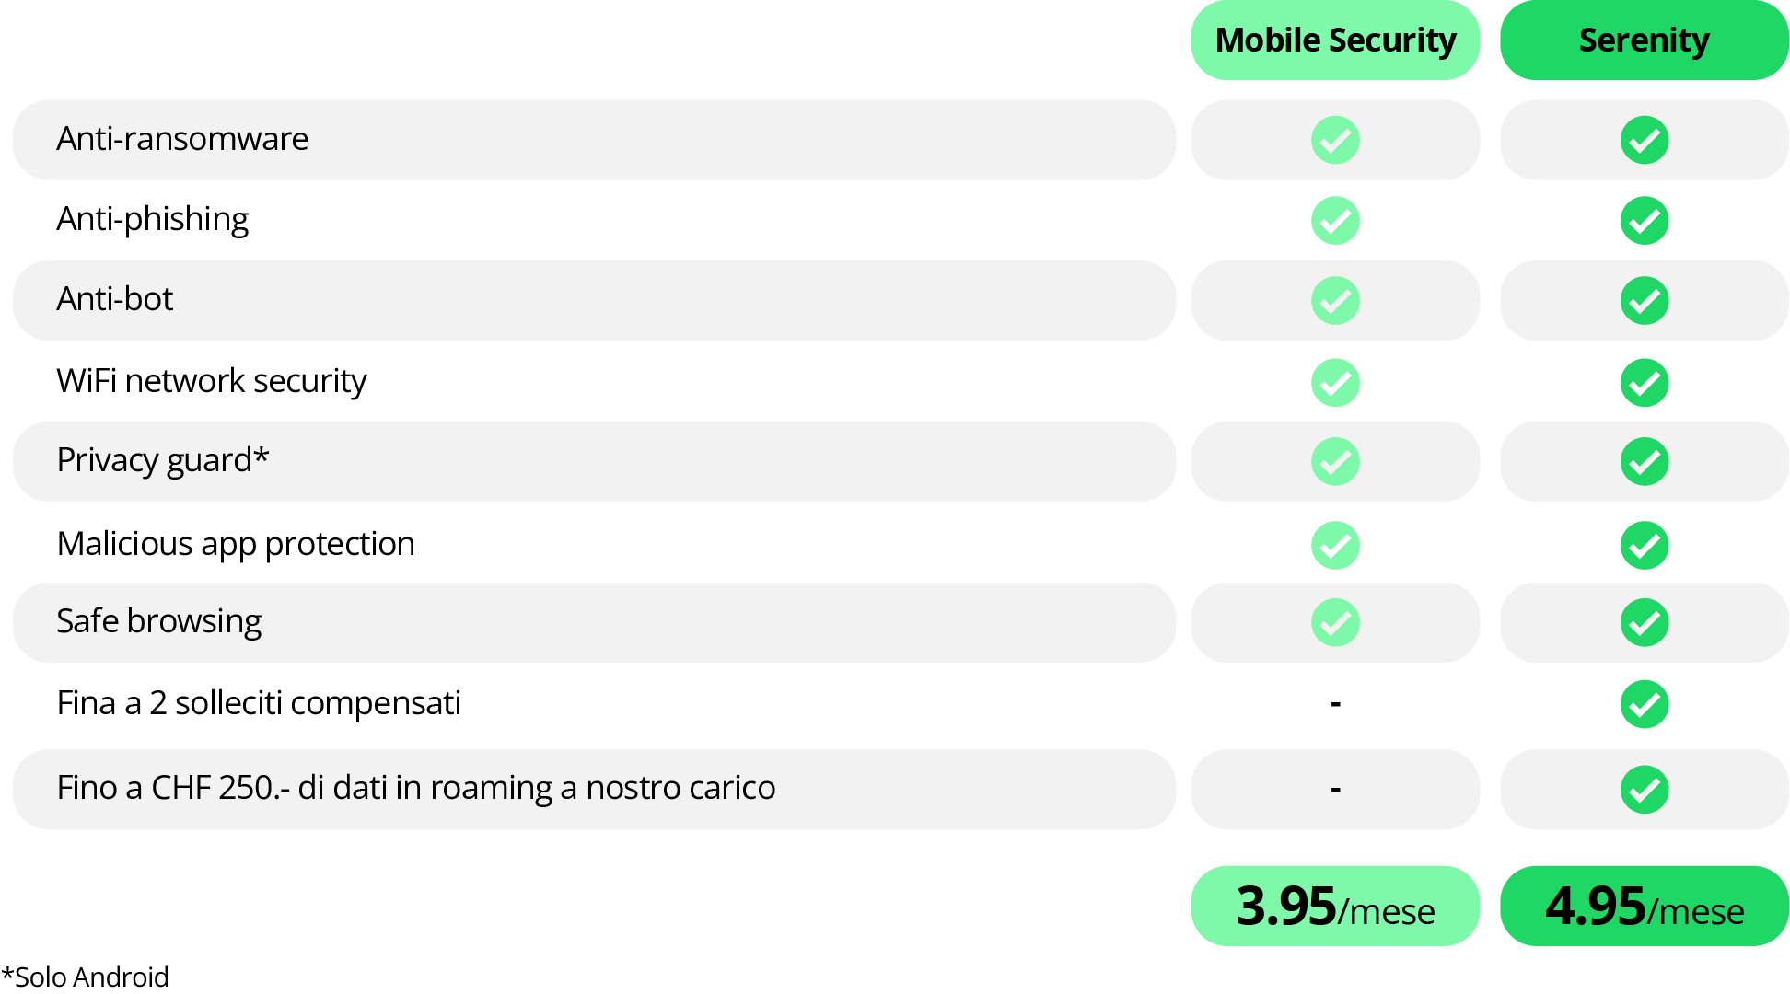This screenshot has height=994, width=1790.
Task: Click Mobile Security checkmark for Privacy guard
Action: click(1335, 461)
